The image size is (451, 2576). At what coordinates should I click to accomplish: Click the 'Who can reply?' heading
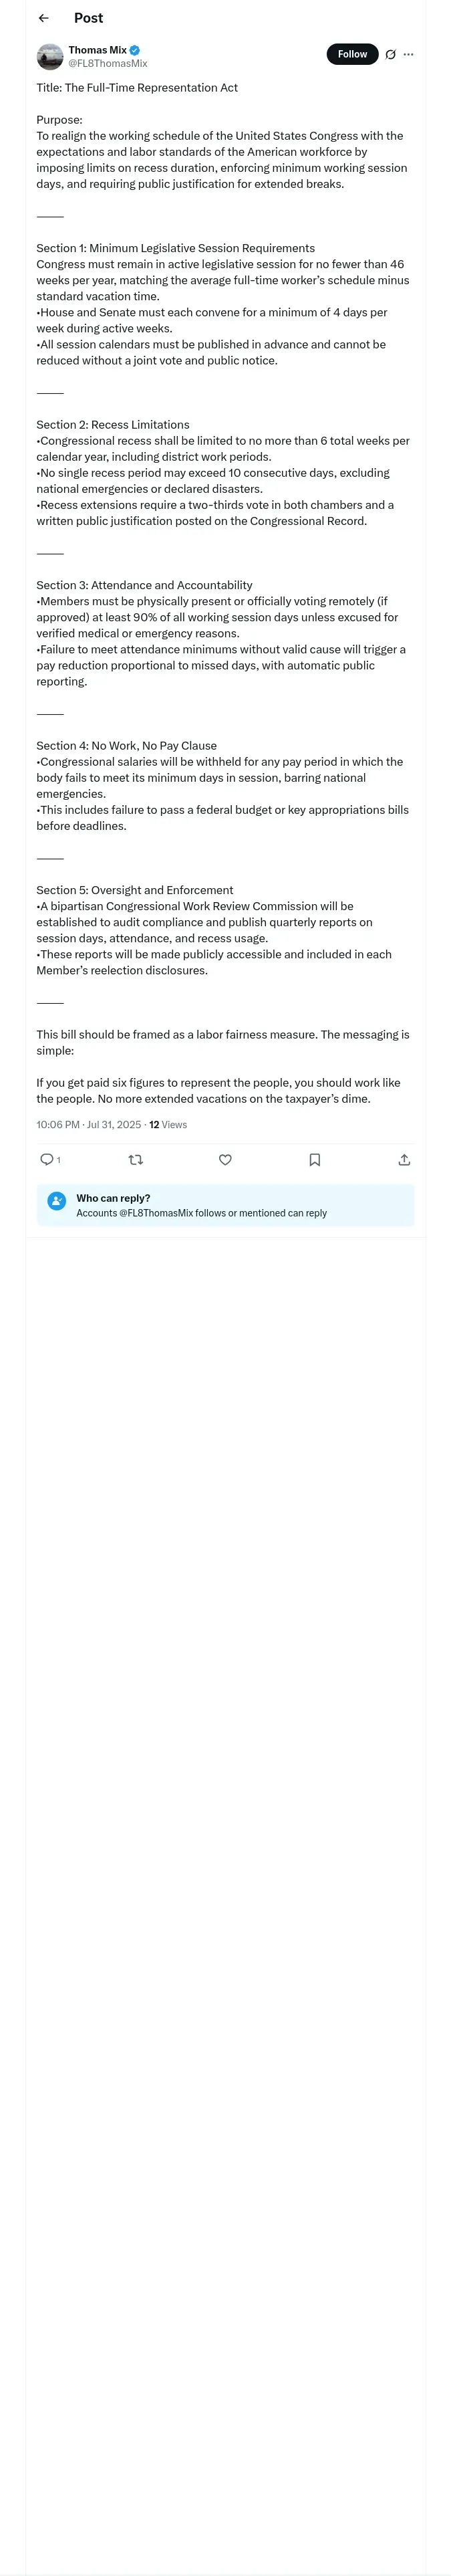coord(113,1198)
